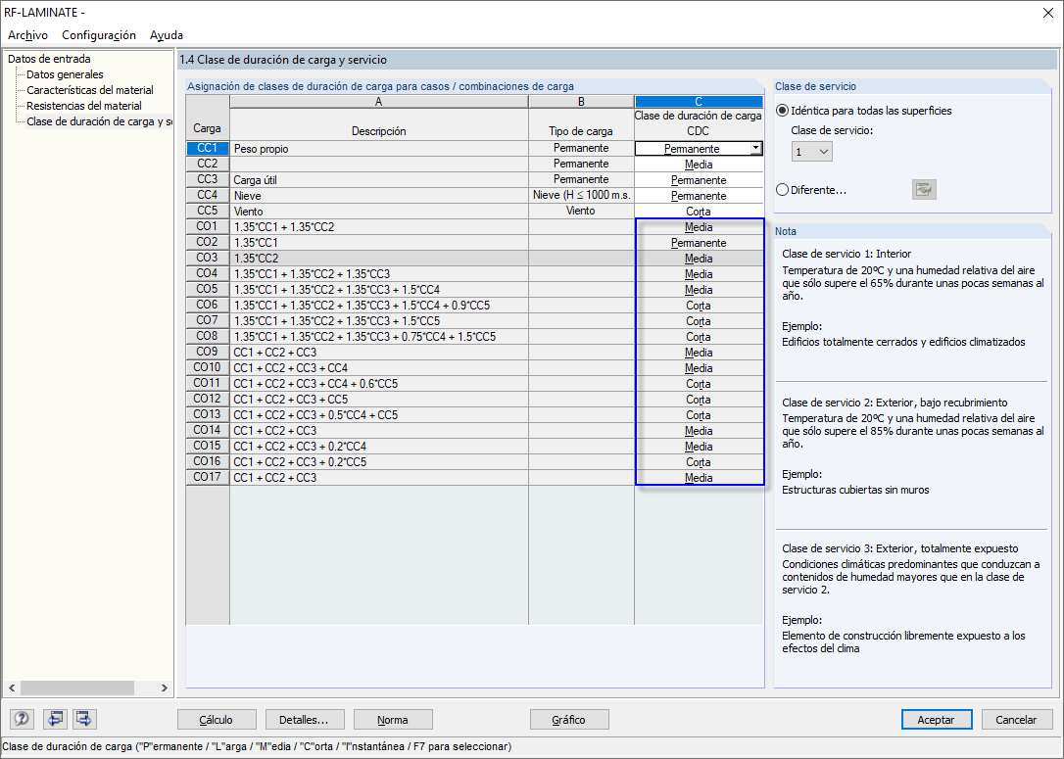This screenshot has width=1064, height=759.
Task: Click the CC3 "Permanente" duration class cell
Action: pos(699,180)
